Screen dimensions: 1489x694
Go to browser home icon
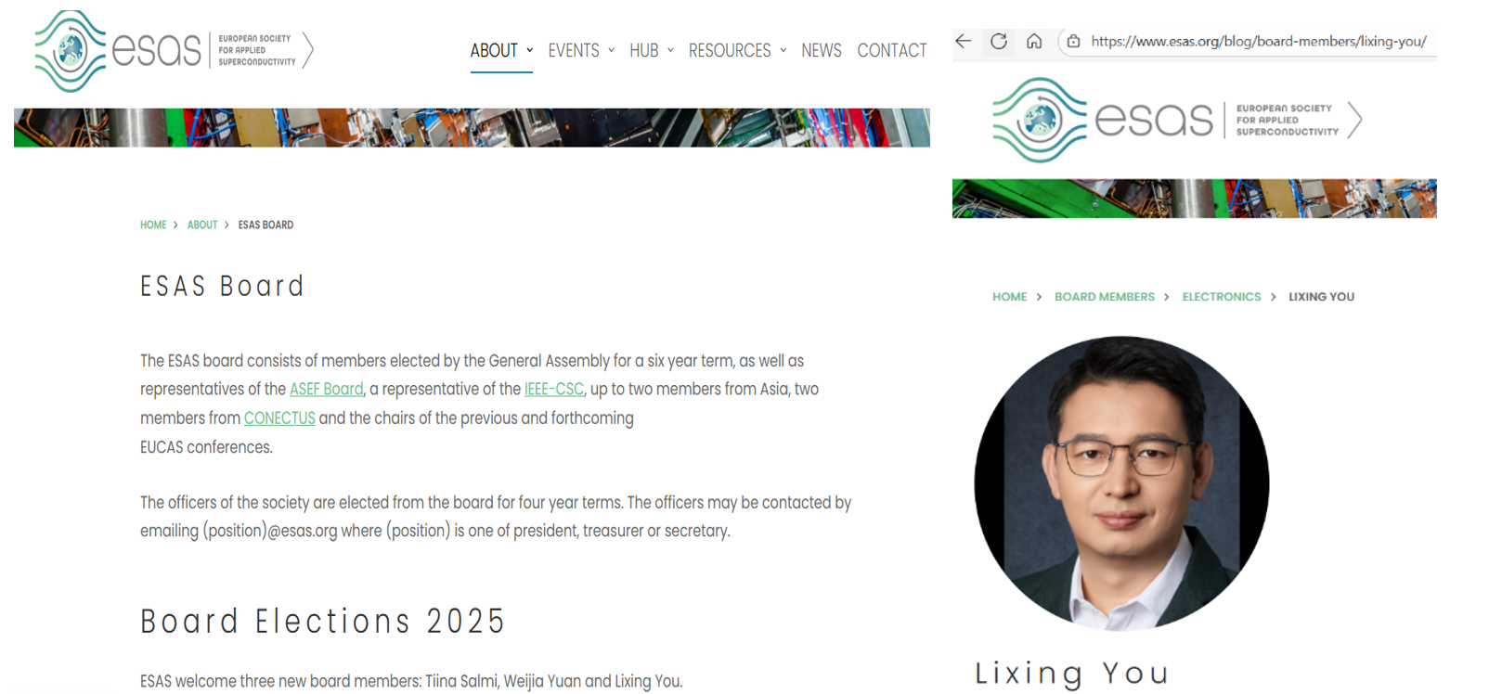tap(1034, 41)
